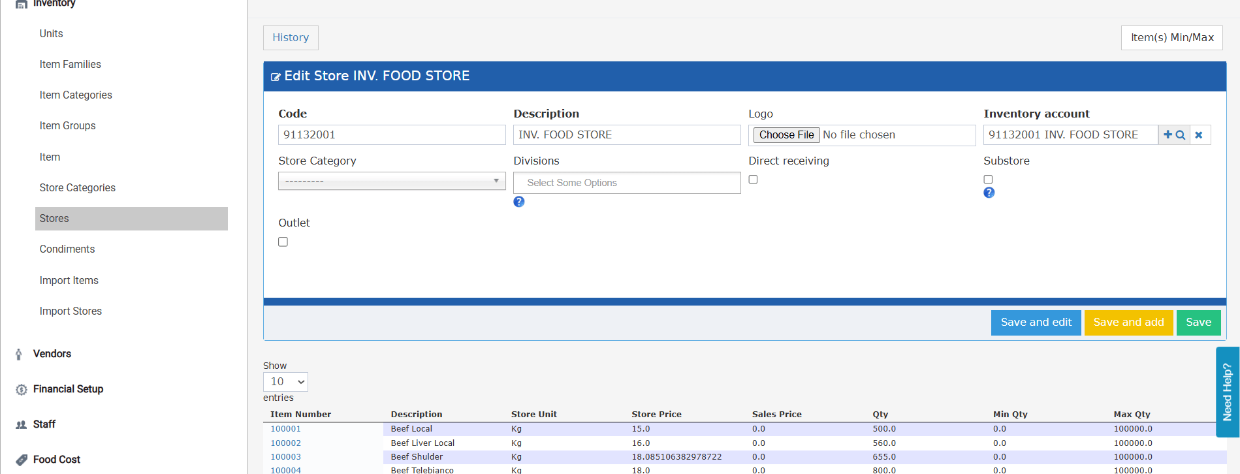
Task: Click the 'Beef Liver Local' description cell
Action: click(x=422, y=443)
